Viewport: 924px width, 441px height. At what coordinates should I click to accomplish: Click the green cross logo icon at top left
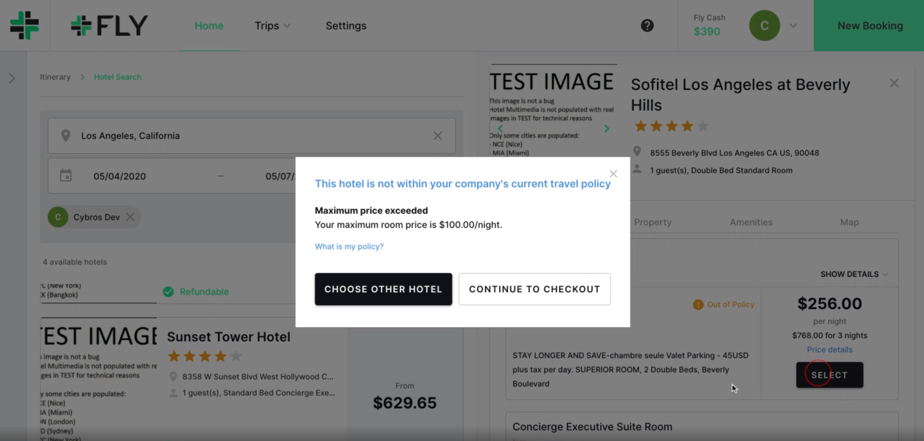click(25, 25)
